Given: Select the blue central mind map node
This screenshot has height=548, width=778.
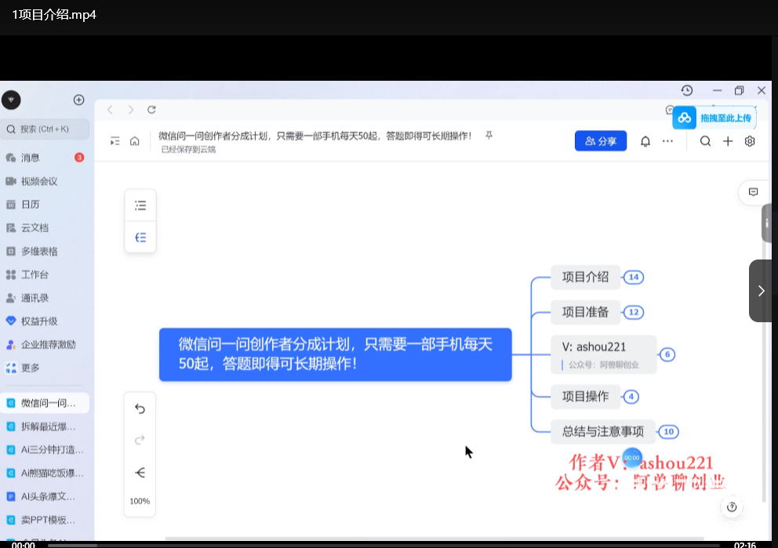Looking at the screenshot, I should (336, 354).
